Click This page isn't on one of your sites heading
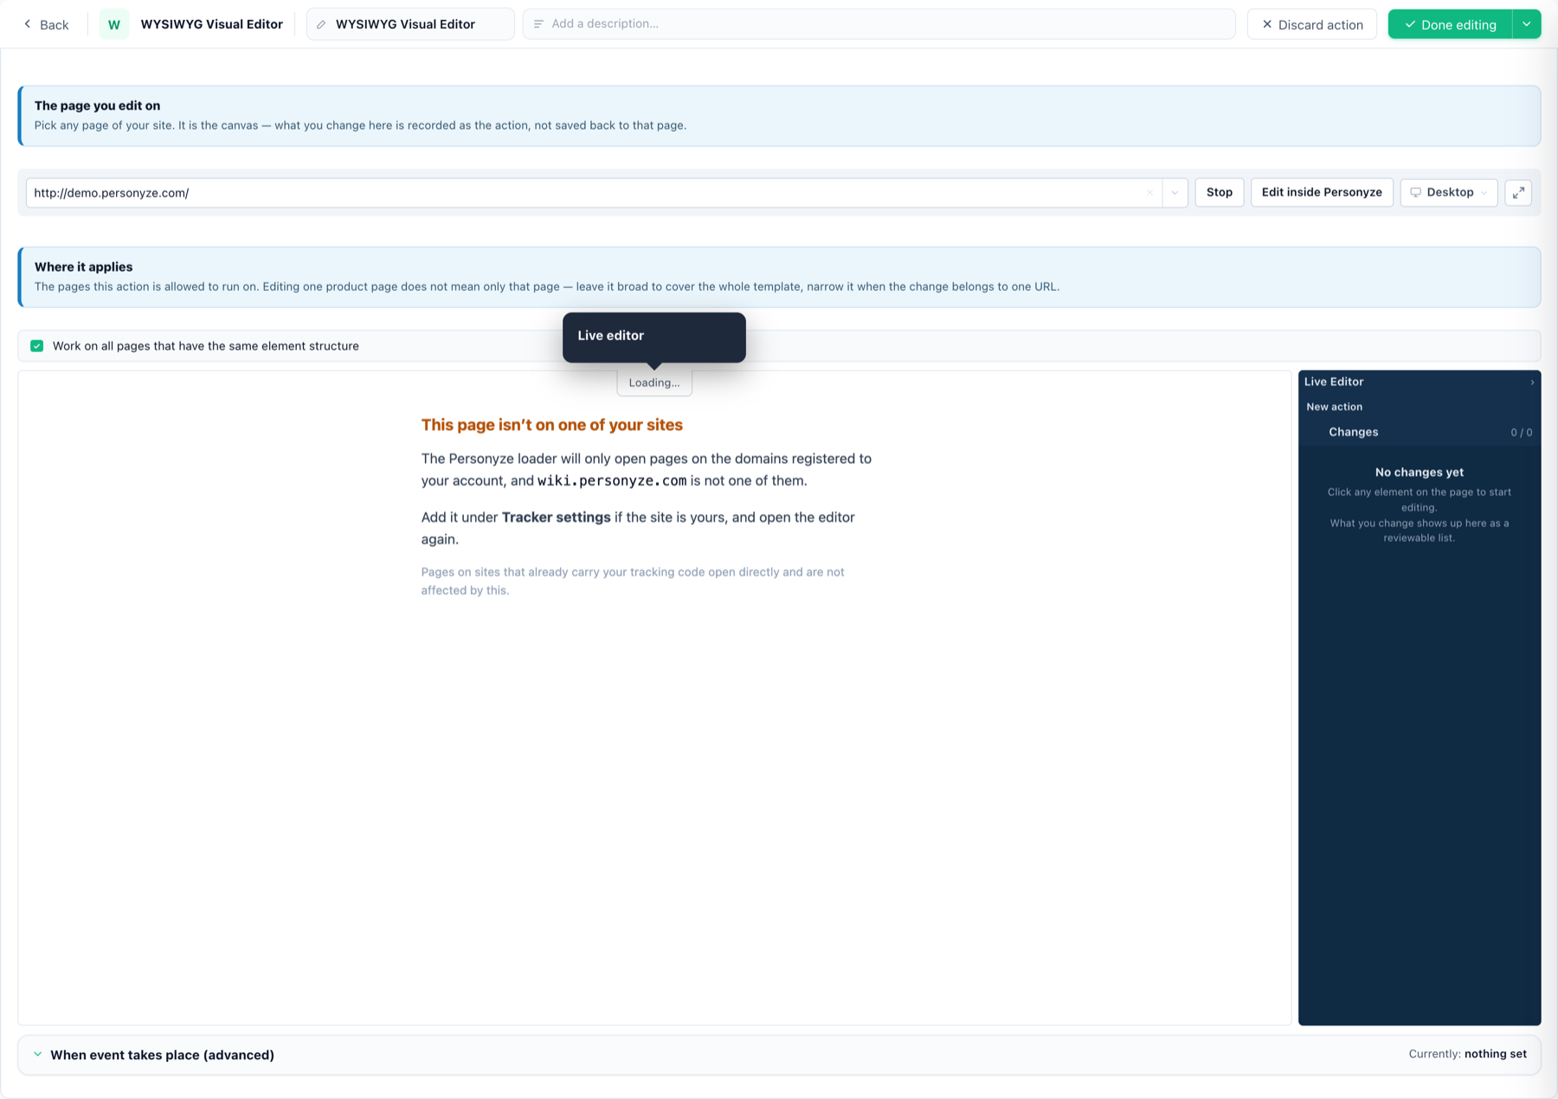Viewport: 1558px width, 1099px height. tap(551, 425)
